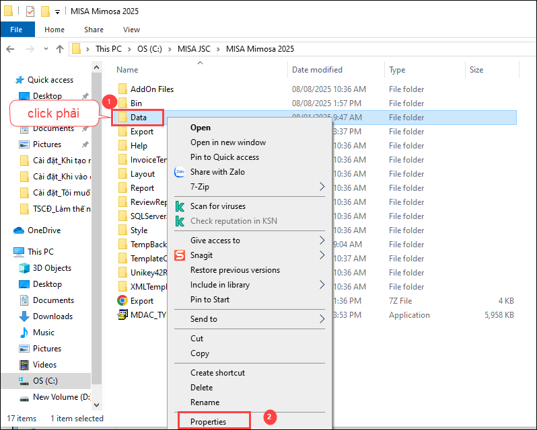Expand the 7-Zip submenu arrow
The width and height of the screenshot is (537, 430).
point(322,187)
